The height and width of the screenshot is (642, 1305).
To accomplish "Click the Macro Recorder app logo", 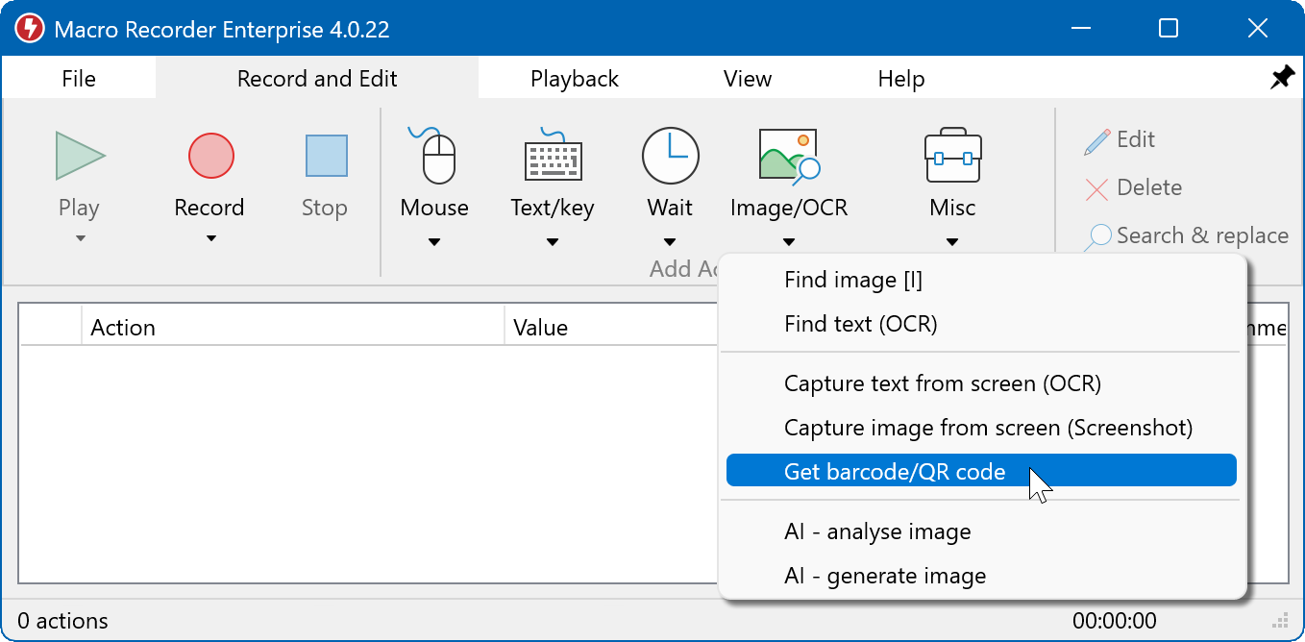I will coord(30,29).
